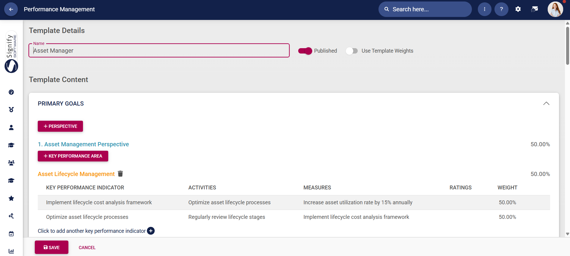The height and width of the screenshot is (256, 570).
Task: Open the star icon in sidebar
Action: pos(11,198)
